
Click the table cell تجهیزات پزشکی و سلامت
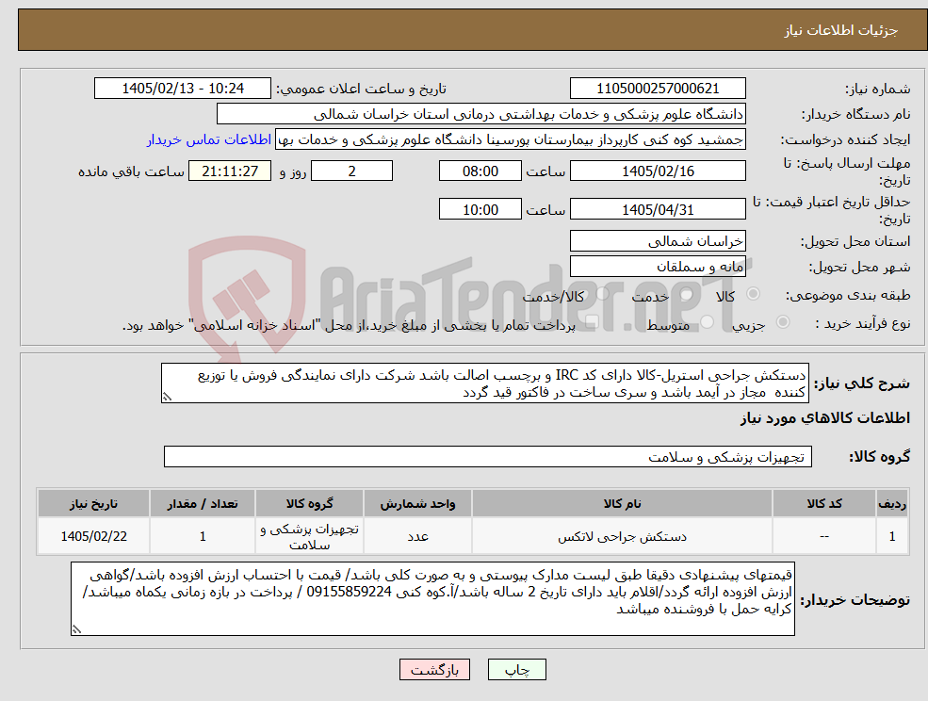[x=310, y=536]
